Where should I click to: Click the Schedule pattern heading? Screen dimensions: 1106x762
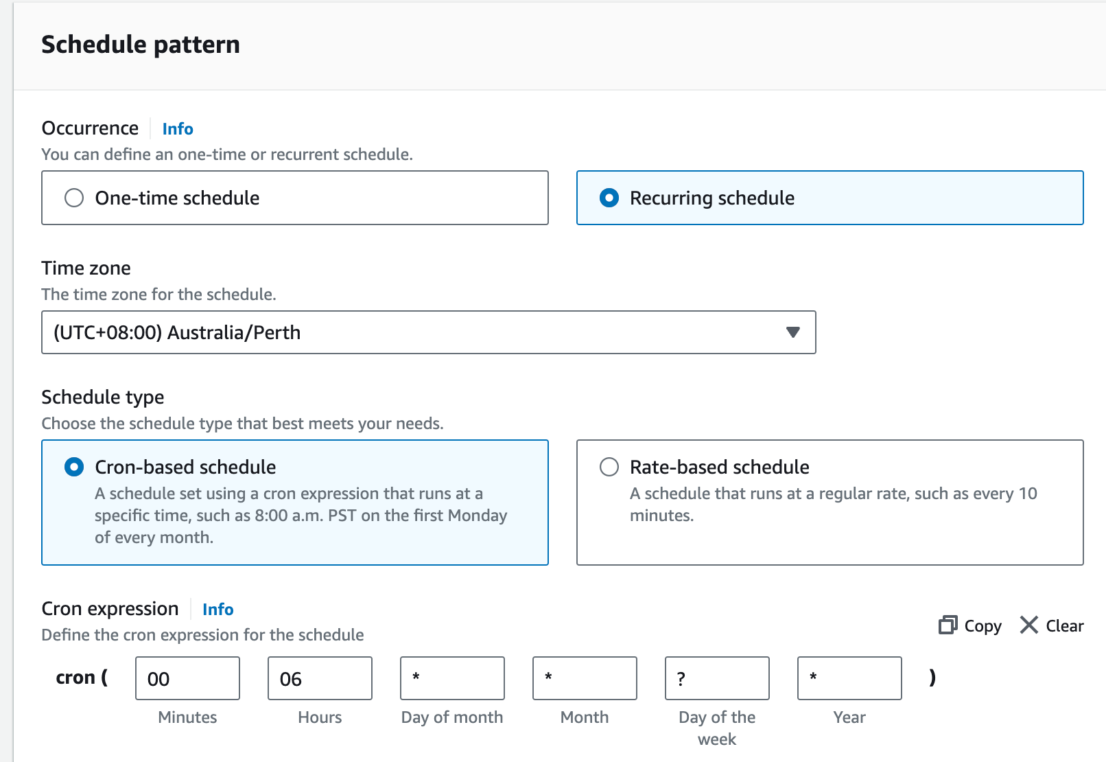[x=141, y=44]
